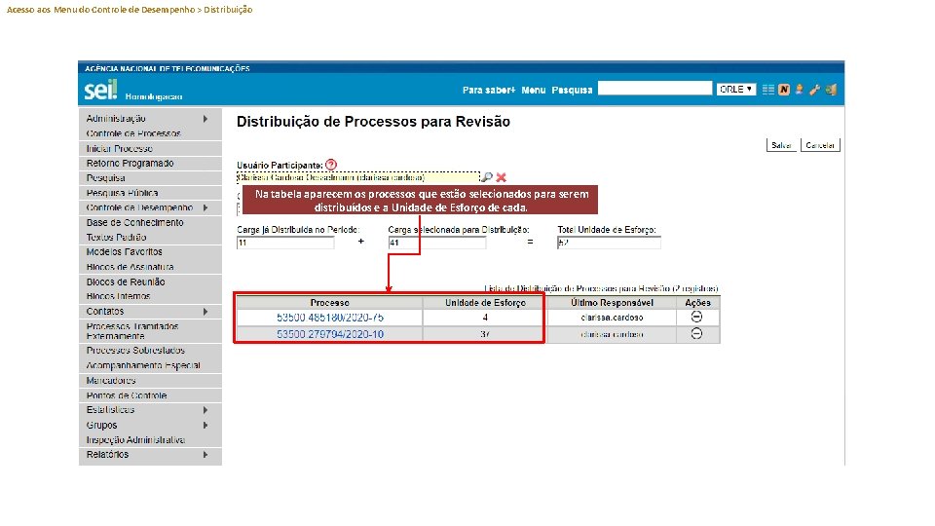
Task: Click the user profile icon in header
Action: (x=799, y=90)
